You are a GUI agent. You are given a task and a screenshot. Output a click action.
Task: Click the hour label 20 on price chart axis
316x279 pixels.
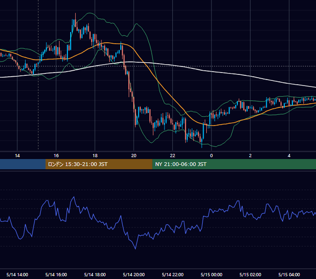[134, 155]
